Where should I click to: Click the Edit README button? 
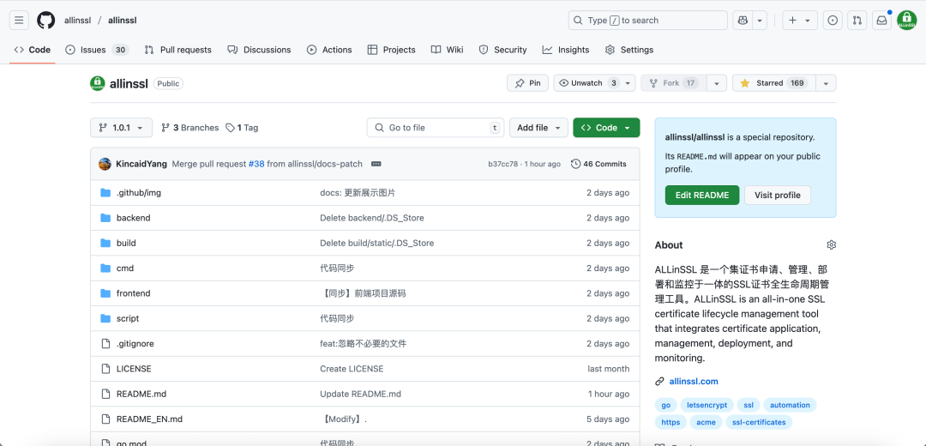tap(702, 195)
